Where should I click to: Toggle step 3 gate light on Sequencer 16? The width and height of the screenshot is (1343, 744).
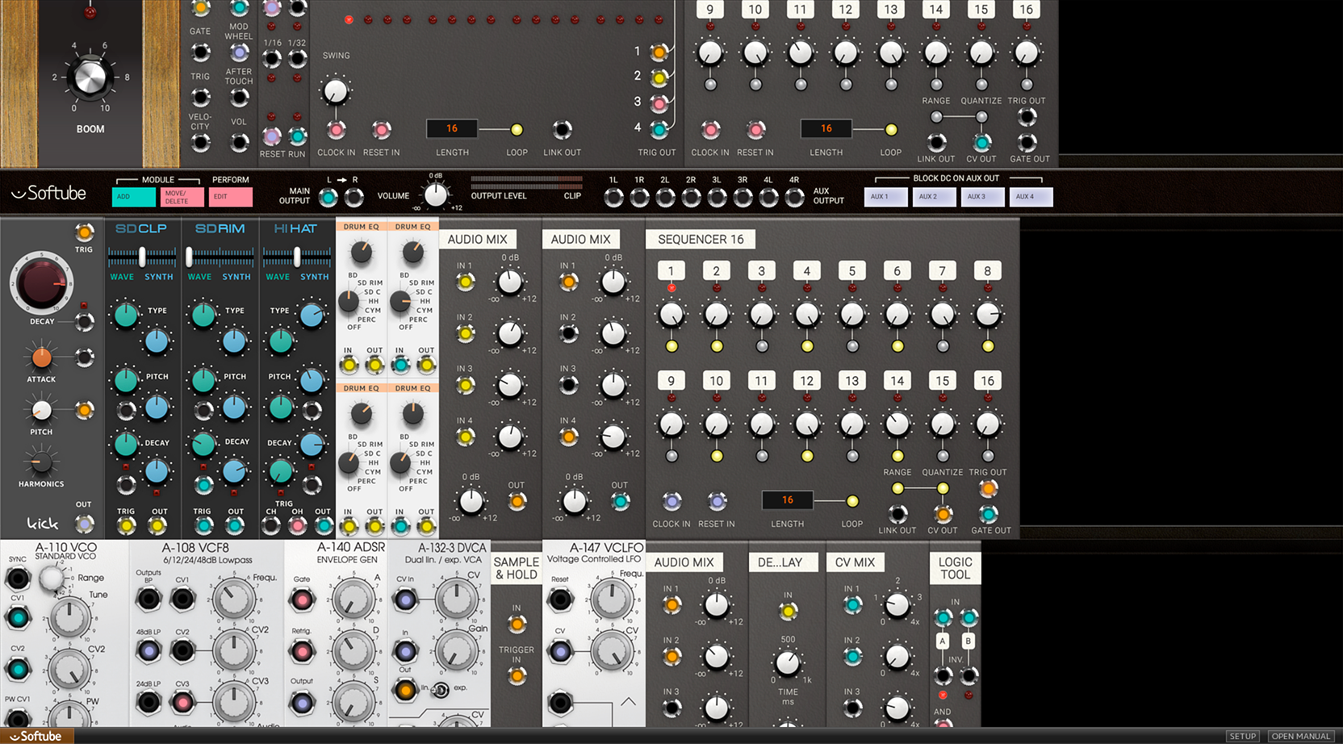(x=762, y=346)
